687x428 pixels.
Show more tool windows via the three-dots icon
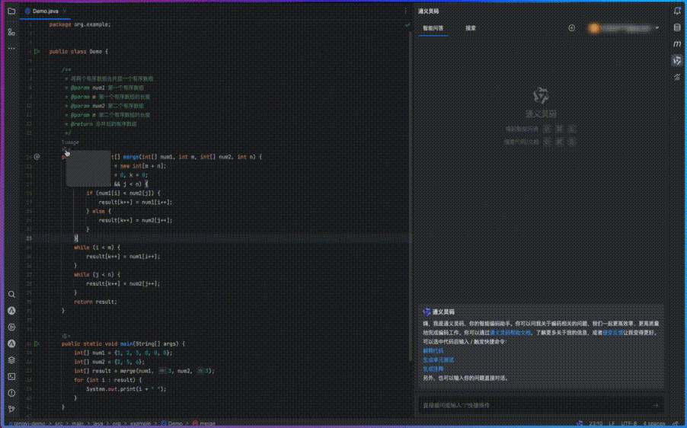click(11, 48)
